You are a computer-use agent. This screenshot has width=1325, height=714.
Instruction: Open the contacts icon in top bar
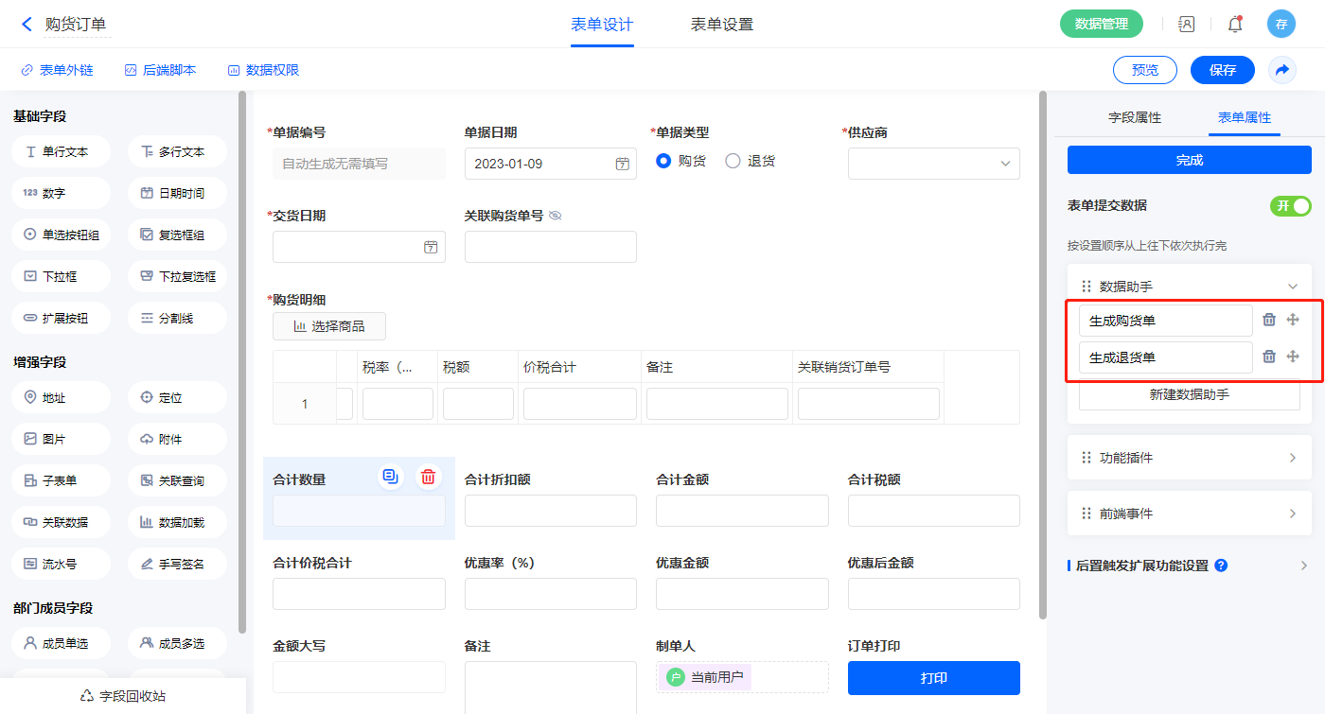pyautogui.click(x=1186, y=25)
